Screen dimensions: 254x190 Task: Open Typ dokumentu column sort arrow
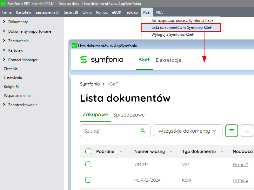pyautogui.click(x=222, y=152)
